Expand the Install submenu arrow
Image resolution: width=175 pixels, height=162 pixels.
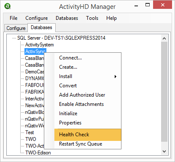tap(116, 76)
